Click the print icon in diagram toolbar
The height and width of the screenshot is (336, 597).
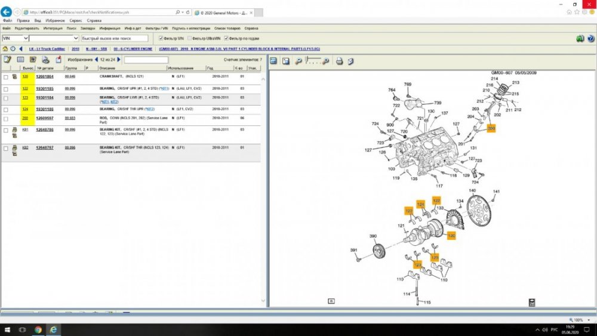[x=339, y=60]
